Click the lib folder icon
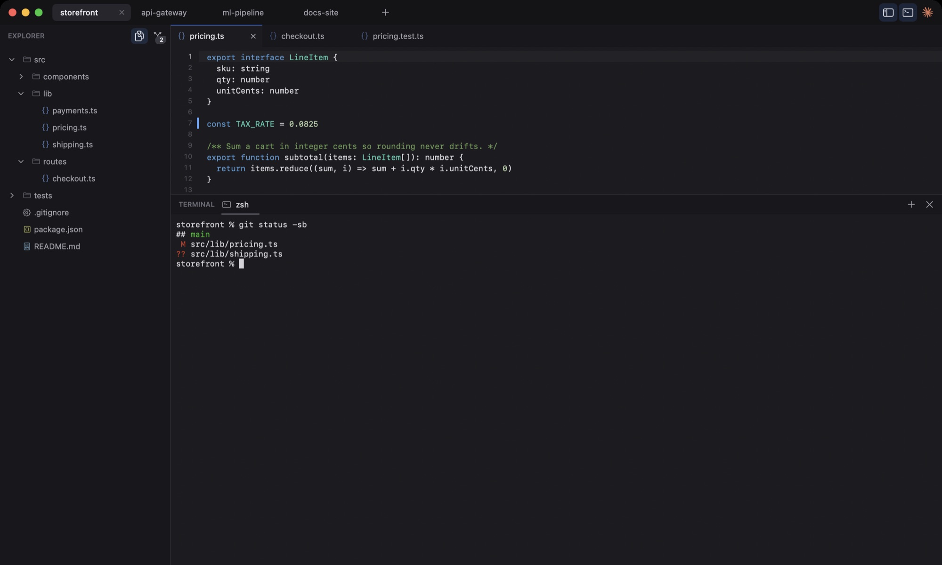 pyautogui.click(x=36, y=94)
